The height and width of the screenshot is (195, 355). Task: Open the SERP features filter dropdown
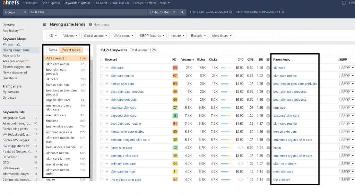(152, 36)
